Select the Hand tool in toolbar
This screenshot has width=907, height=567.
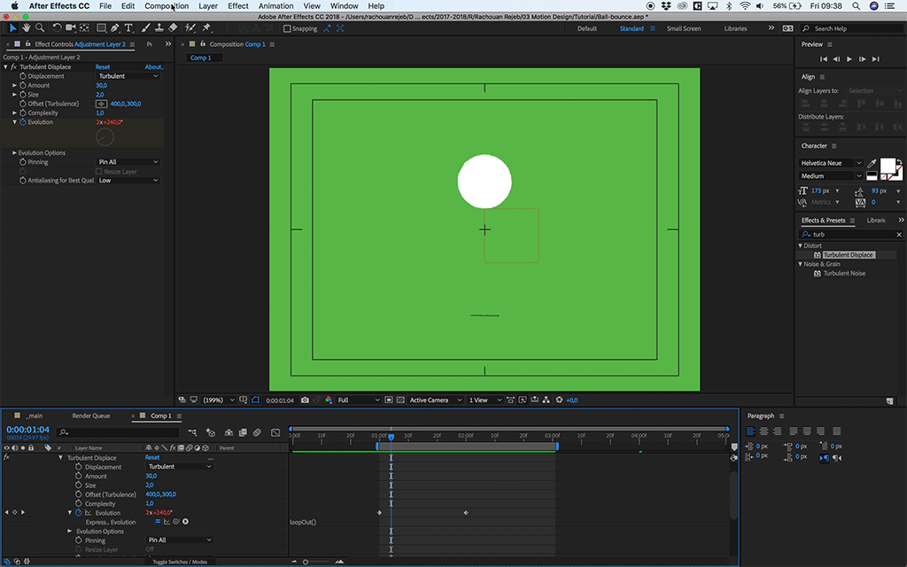pyautogui.click(x=27, y=28)
